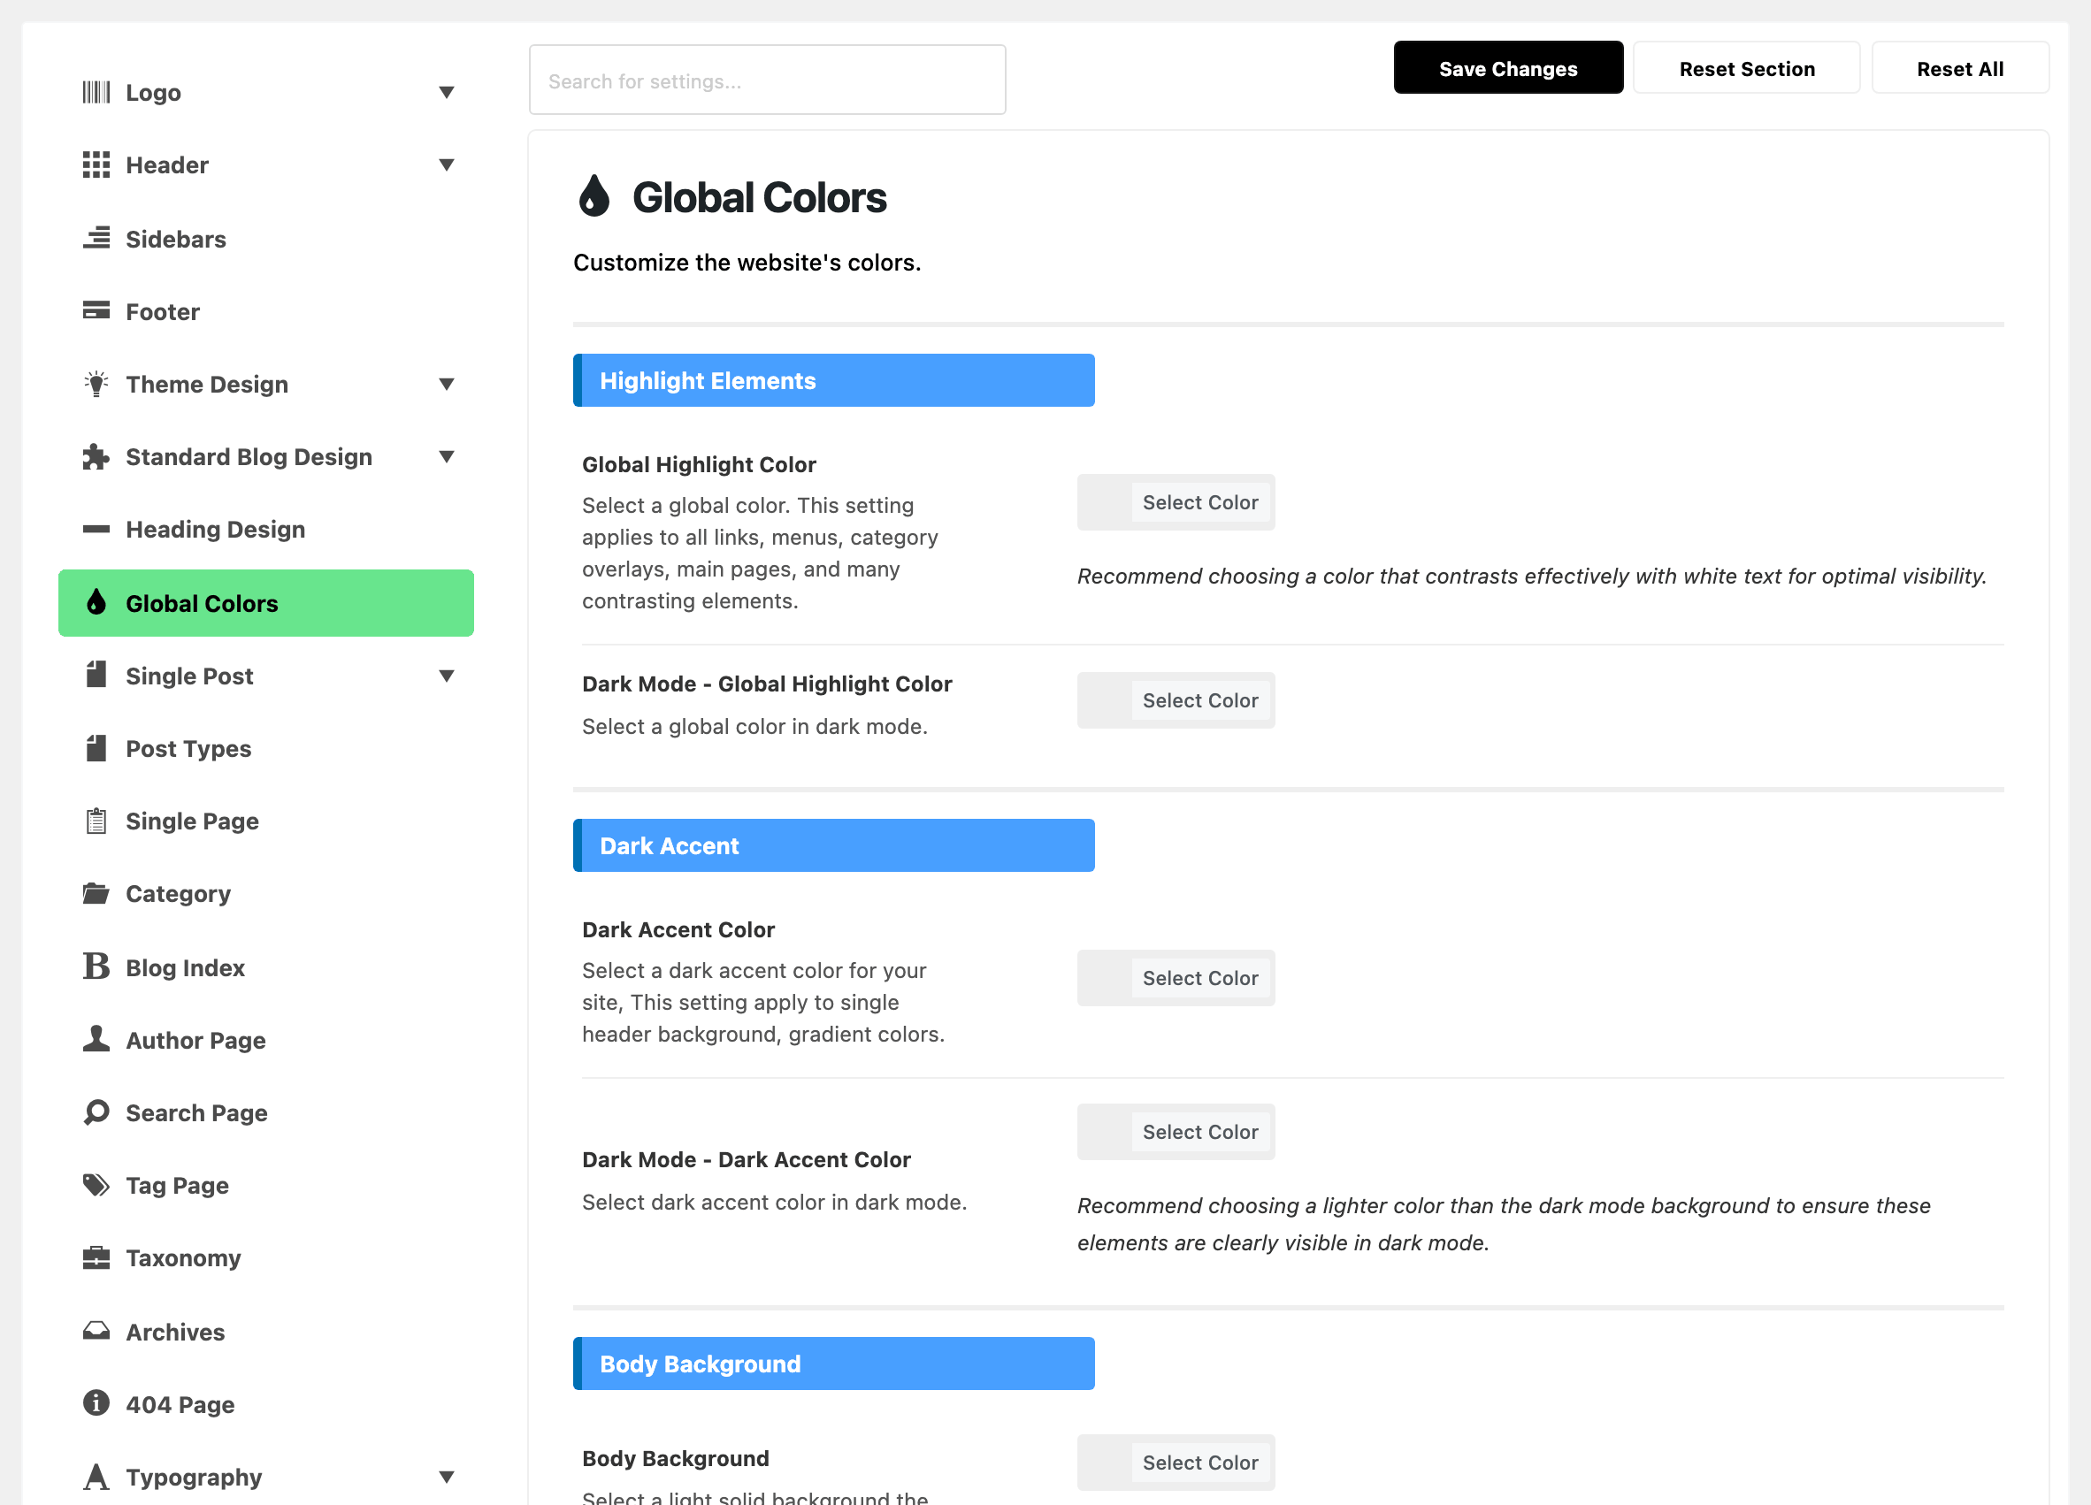The image size is (2091, 1505).
Task: Open the Sidebars settings label
Action: tap(175, 239)
